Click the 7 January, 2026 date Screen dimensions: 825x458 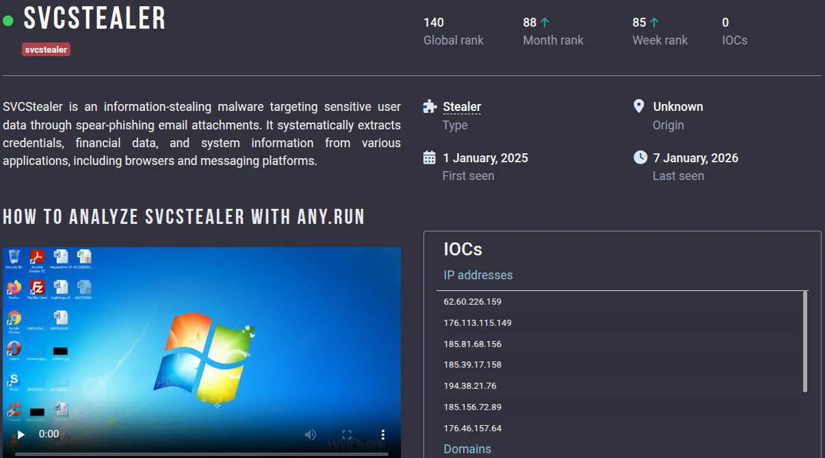click(696, 158)
